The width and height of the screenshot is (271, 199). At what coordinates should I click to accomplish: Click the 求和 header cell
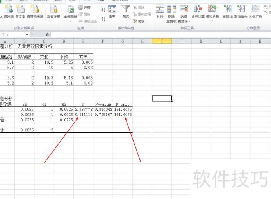coord(44,57)
